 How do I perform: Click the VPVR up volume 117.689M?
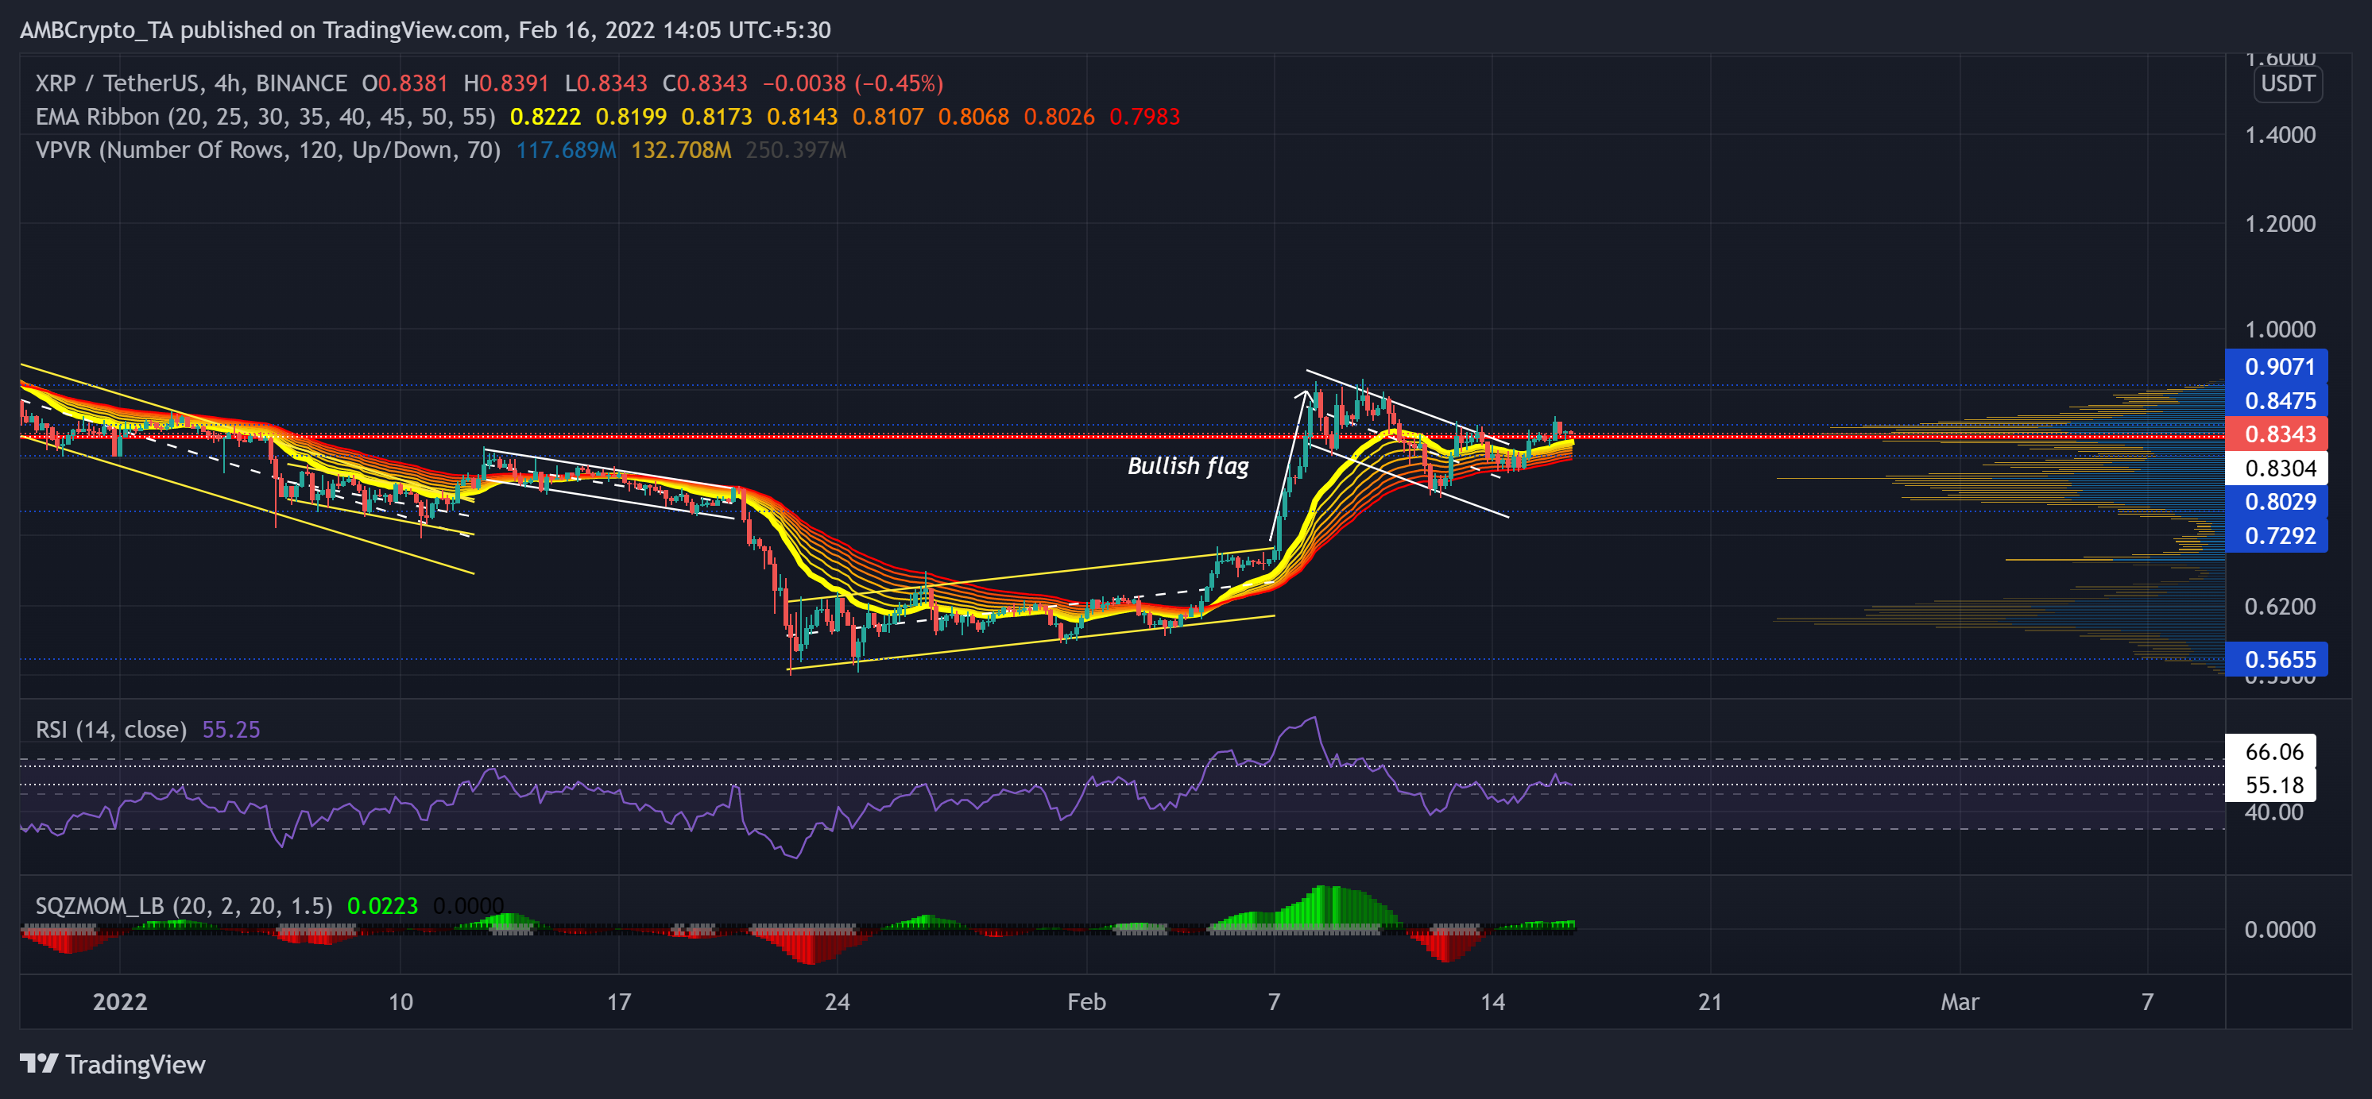[x=567, y=150]
